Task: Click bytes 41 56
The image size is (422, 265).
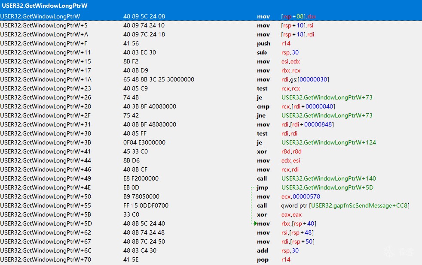Action: click(x=131, y=43)
